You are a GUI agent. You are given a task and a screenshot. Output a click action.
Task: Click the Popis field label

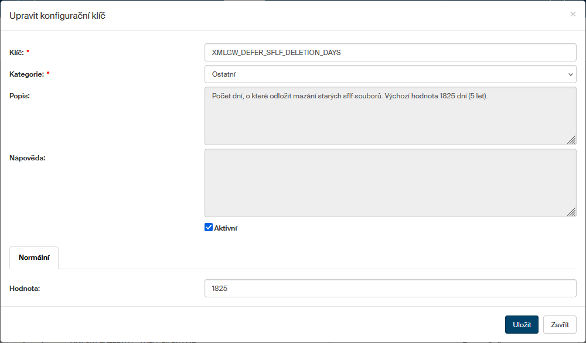point(19,95)
